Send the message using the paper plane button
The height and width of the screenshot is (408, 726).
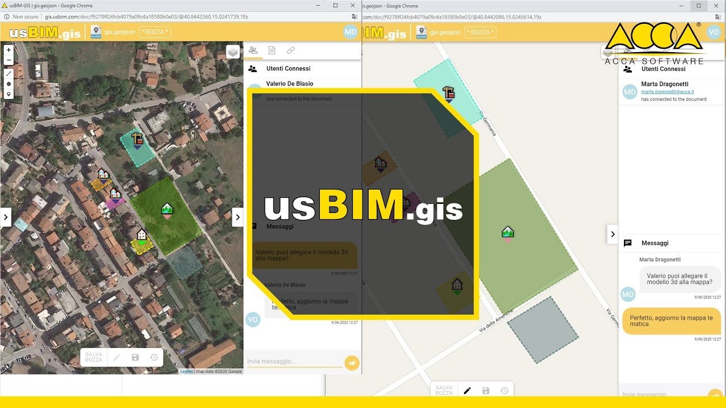352,363
